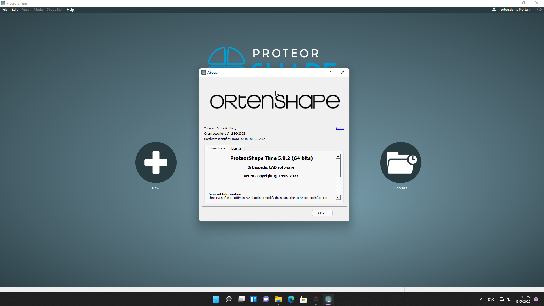Click ENG language indicator
Viewport: 544px width, 306px height.
pos(491,299)
